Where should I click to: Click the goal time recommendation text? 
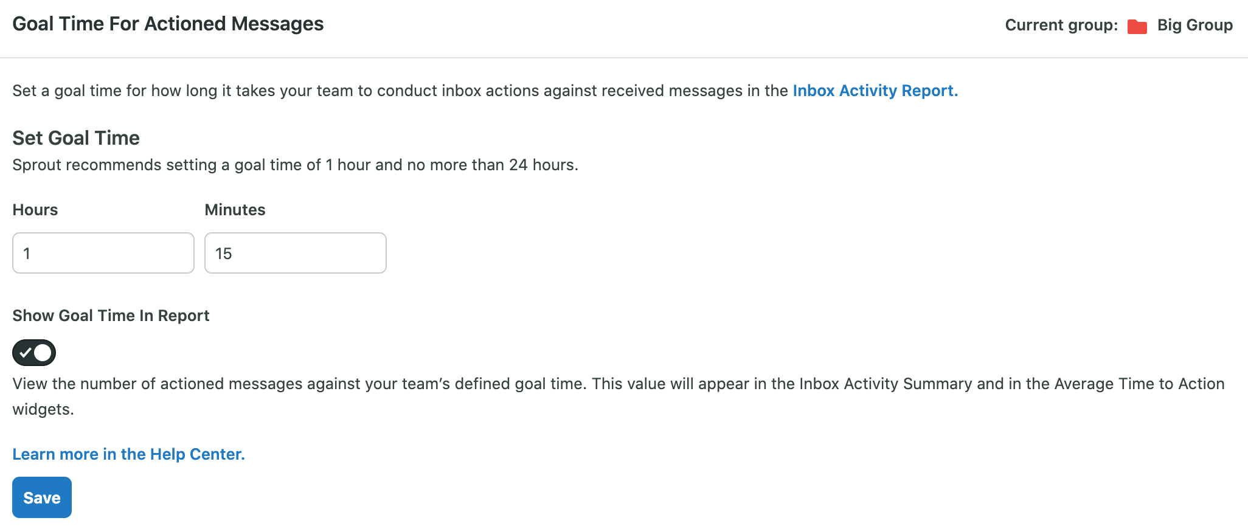point(296,164)
